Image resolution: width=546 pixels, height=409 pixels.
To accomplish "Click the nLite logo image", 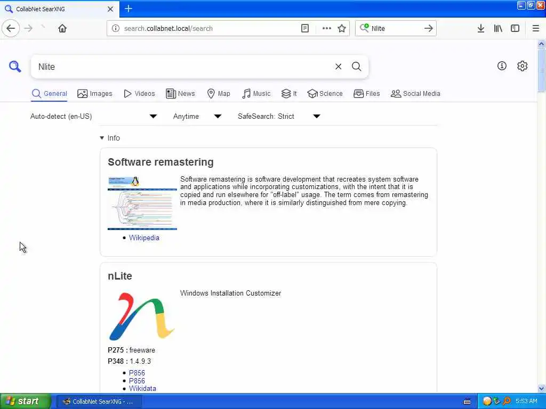I will click(142, 316).
